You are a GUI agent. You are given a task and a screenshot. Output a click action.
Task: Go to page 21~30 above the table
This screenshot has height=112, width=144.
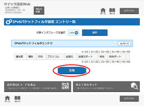tap(105, 52)
